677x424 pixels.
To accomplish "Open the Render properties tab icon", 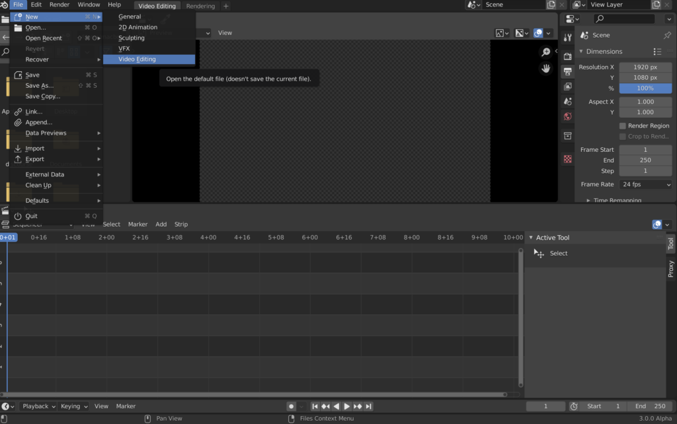I will pos(567,57).
